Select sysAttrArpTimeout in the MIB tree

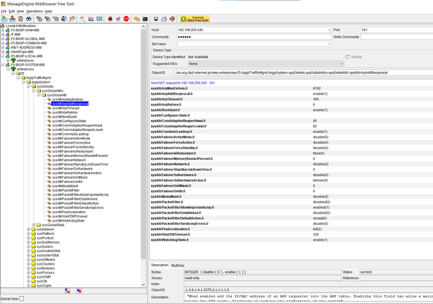pyautogui.click(x=65, y=108)
